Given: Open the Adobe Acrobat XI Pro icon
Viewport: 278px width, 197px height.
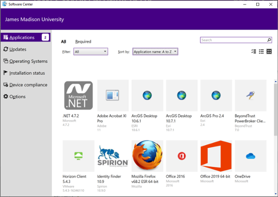Looking at the screenshot, I should click(x=113, y=95).
